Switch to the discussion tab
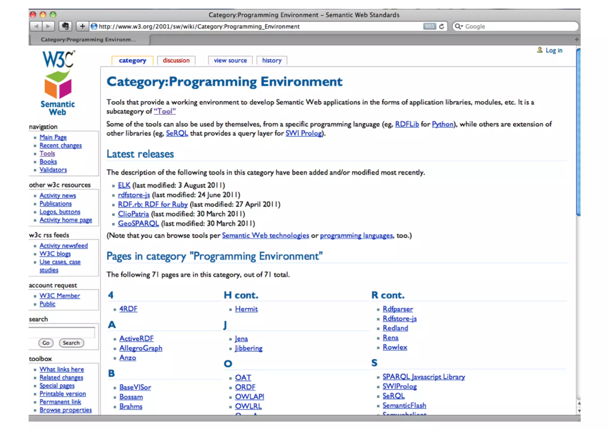The image size is (609, 430). coord(176,60)
